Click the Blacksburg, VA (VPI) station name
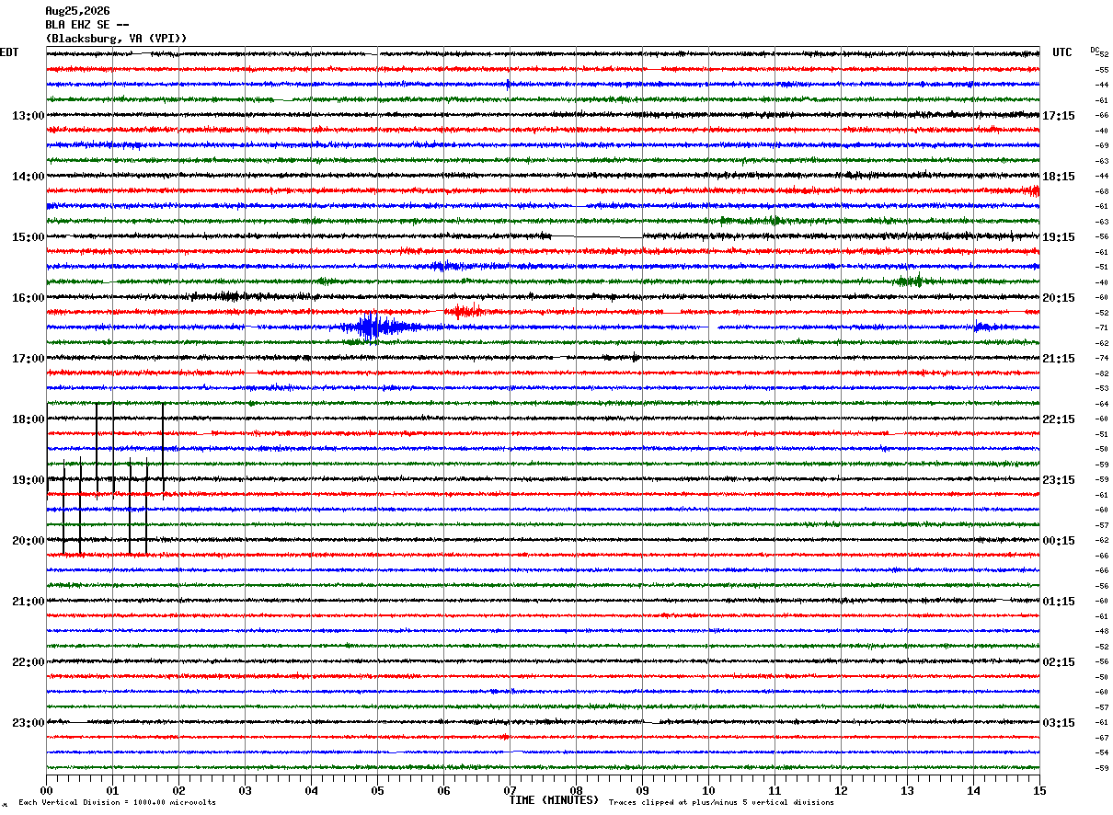This screenshot has height=815, width=1113. [x=117, y=39]
